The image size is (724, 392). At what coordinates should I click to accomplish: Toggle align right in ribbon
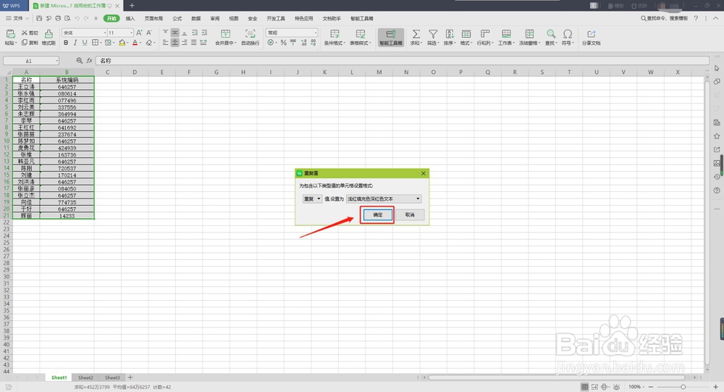pyautogui.click(x=184, y=43)
